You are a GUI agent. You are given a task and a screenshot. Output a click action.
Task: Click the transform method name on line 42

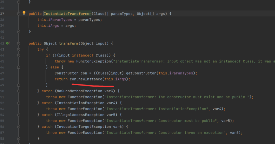(68, 44)
